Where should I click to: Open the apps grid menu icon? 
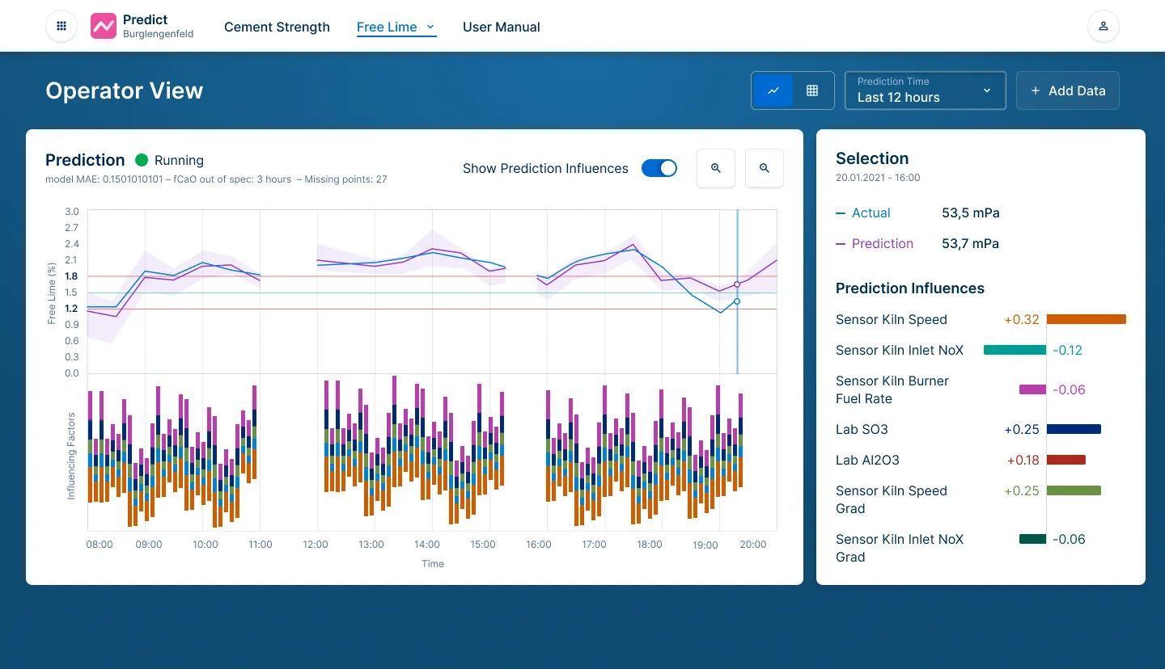[61, 26]
